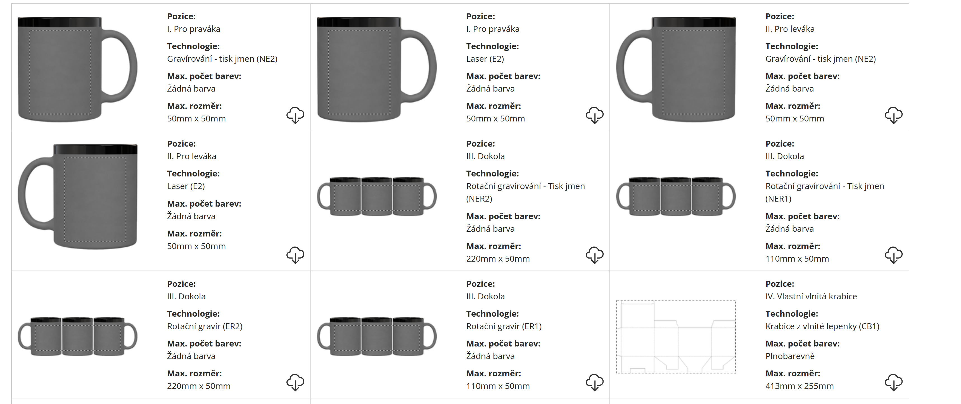961x404 pixels.
Task: Open triple-mug image for Rotační gravír ER1
Action: coord(376,336)
